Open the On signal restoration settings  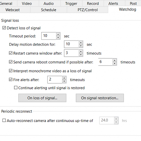pos(100,98)
